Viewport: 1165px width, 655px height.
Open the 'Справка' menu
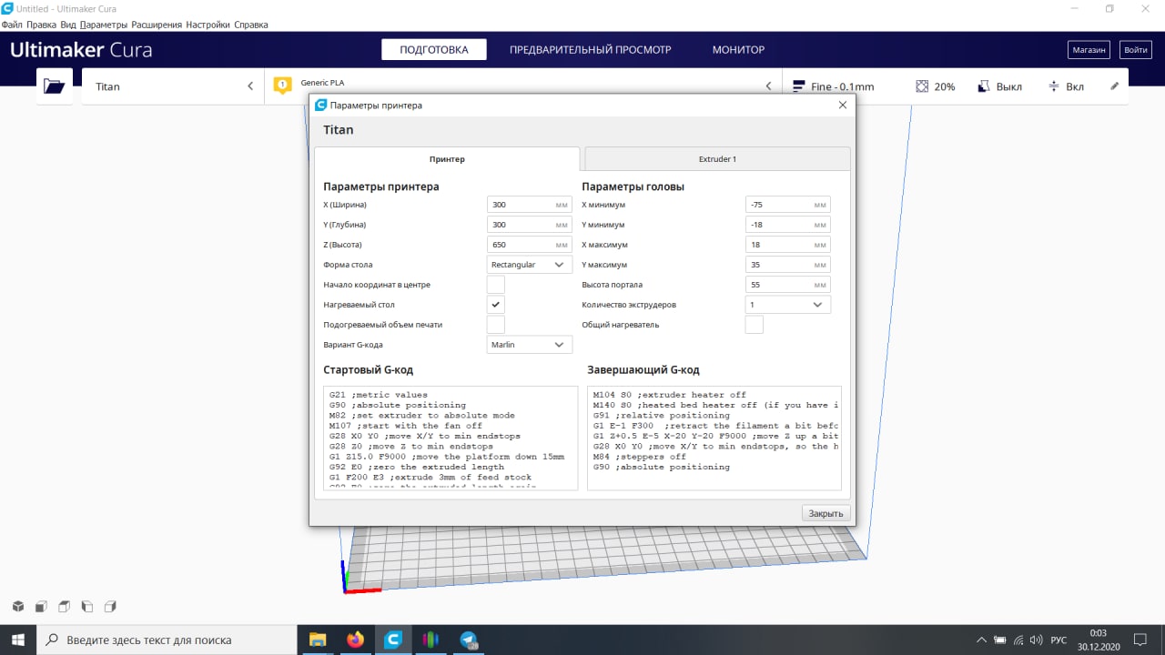pyautogui.click(x=251, y=25)
